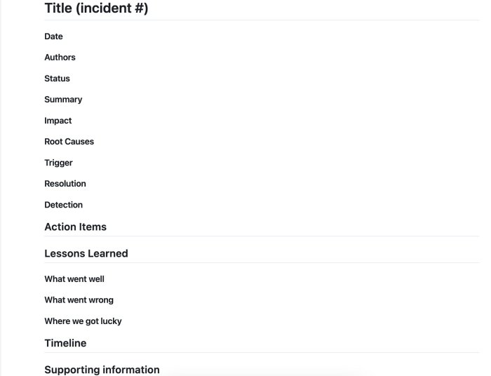This screenshot has height=376, width=491.
Task: Click the Root Causes heading
Action: (x=69, y=142)
